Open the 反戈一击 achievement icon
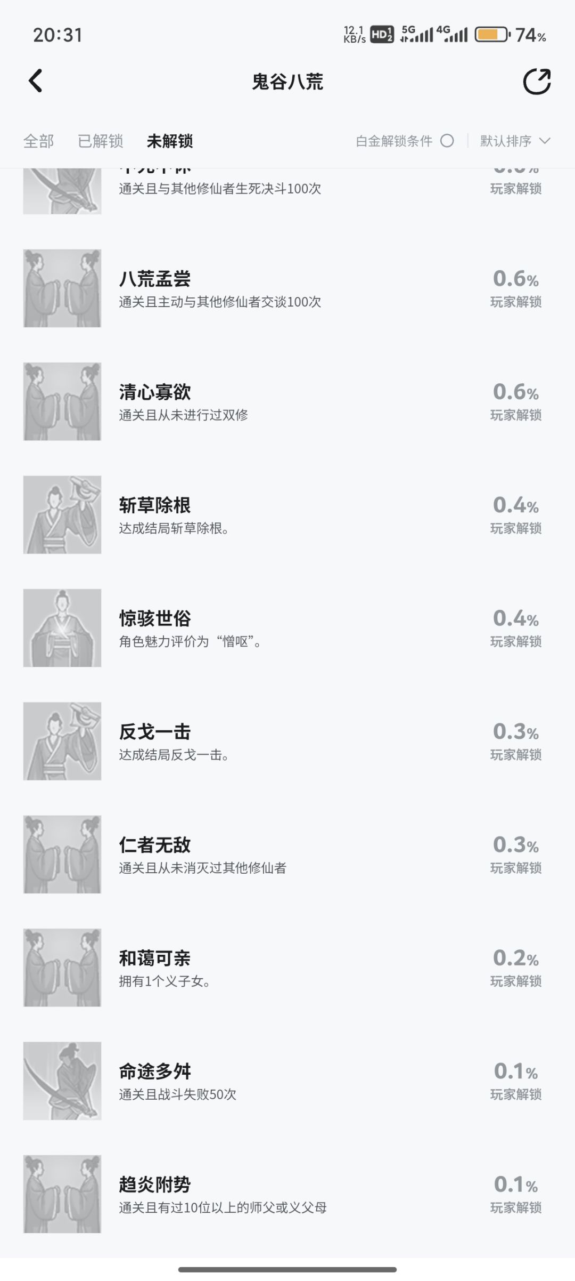 [x=62, y=741]
